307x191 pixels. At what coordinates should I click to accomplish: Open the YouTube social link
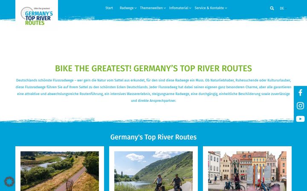(300, 119)
